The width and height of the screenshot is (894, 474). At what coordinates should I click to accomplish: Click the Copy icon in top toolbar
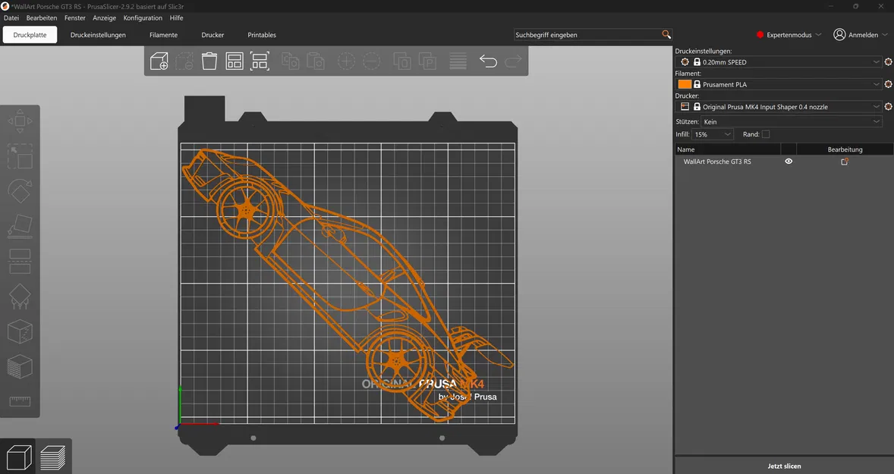(x=290, y=61)
